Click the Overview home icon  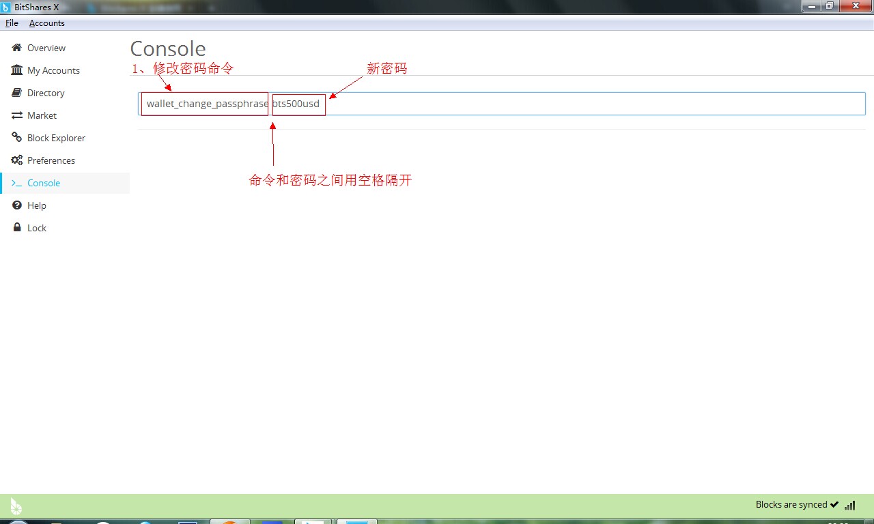tap(17, 48)
